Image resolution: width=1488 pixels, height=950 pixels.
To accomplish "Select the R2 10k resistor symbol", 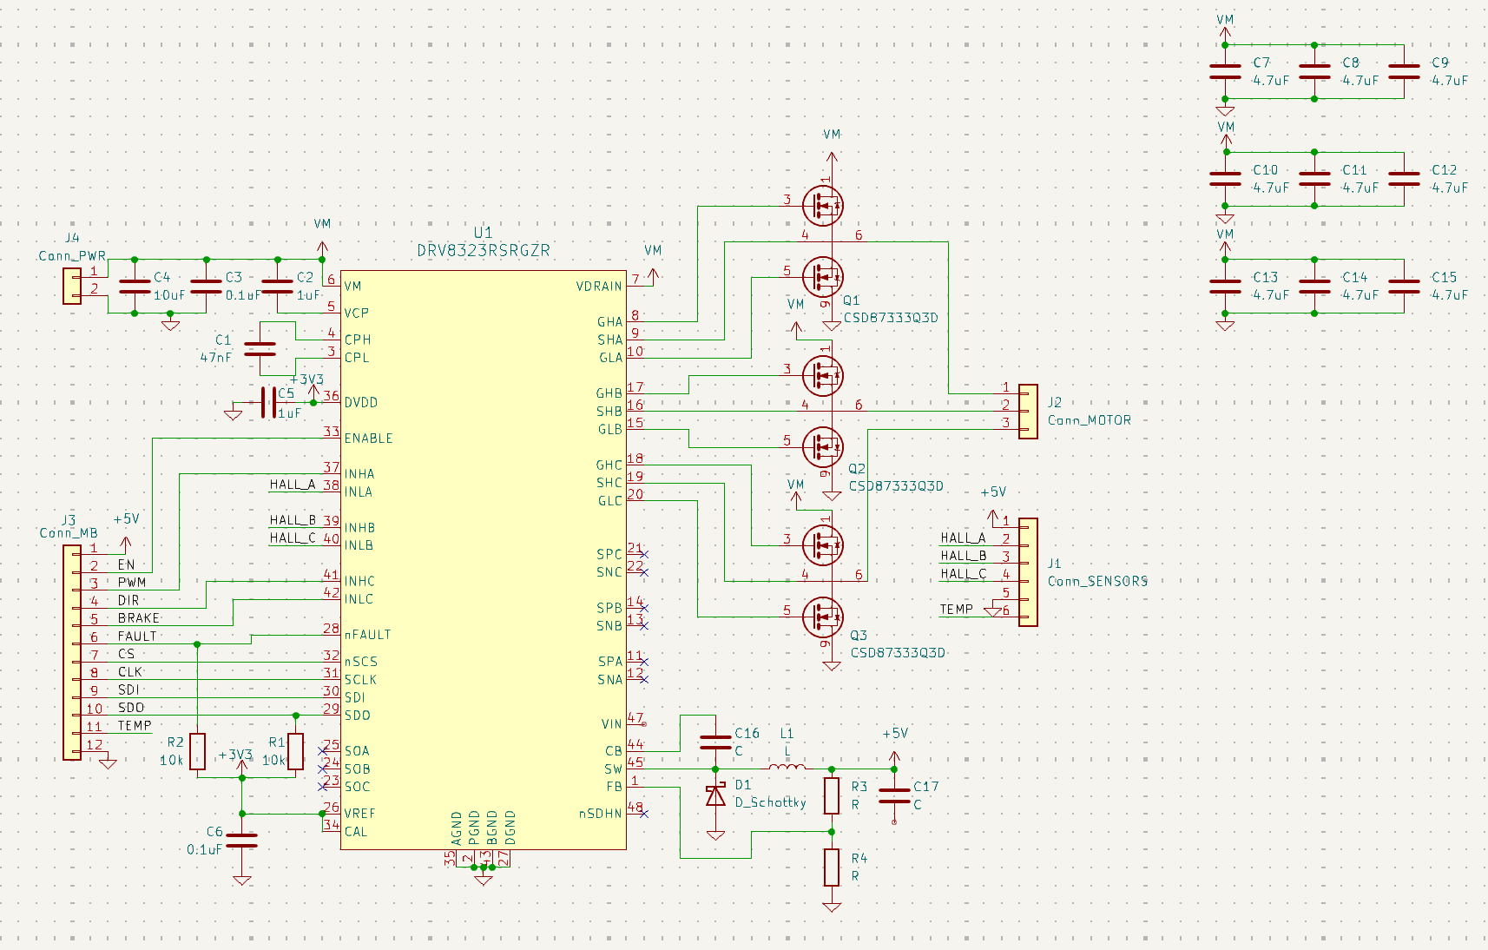I will tap(198, 751).
